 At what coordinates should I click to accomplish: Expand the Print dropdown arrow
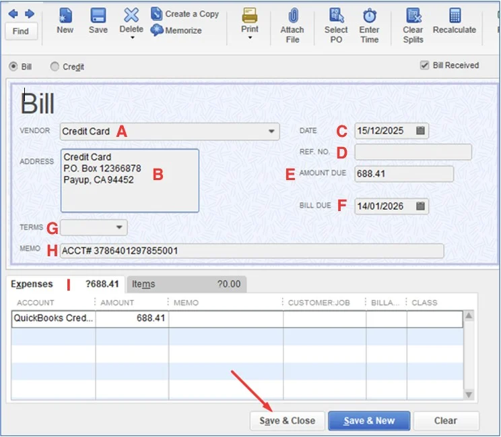(x=250, y=38)
